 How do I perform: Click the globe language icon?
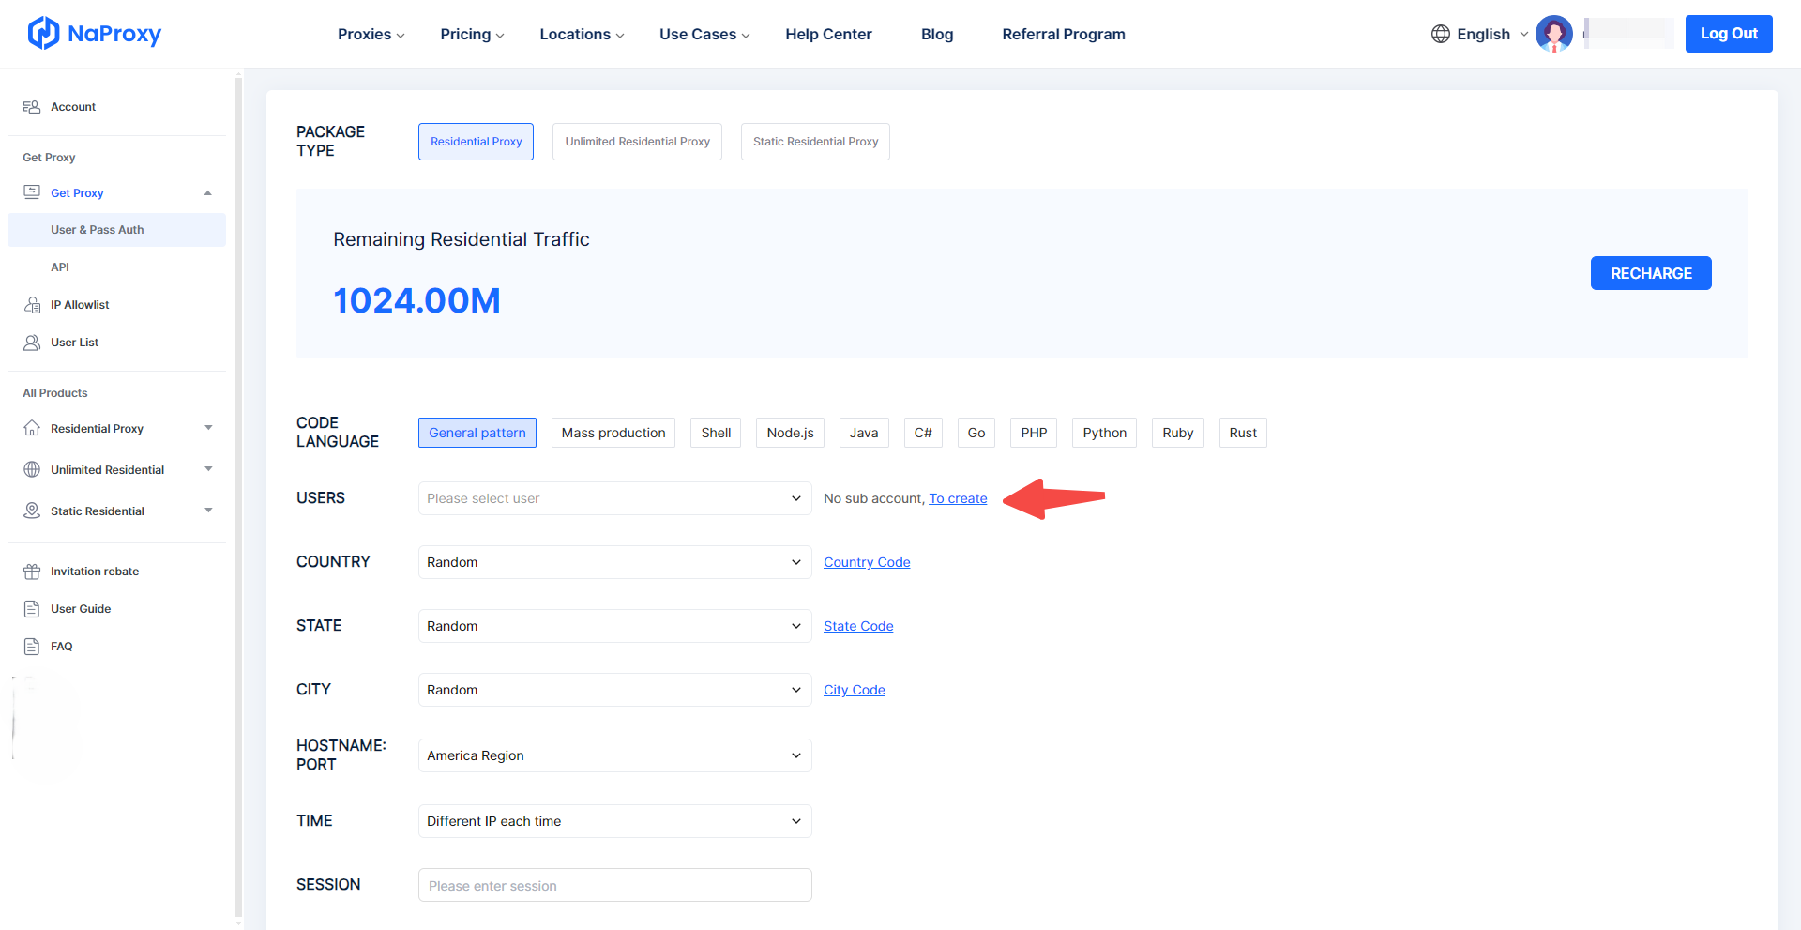pos(1440,34)
